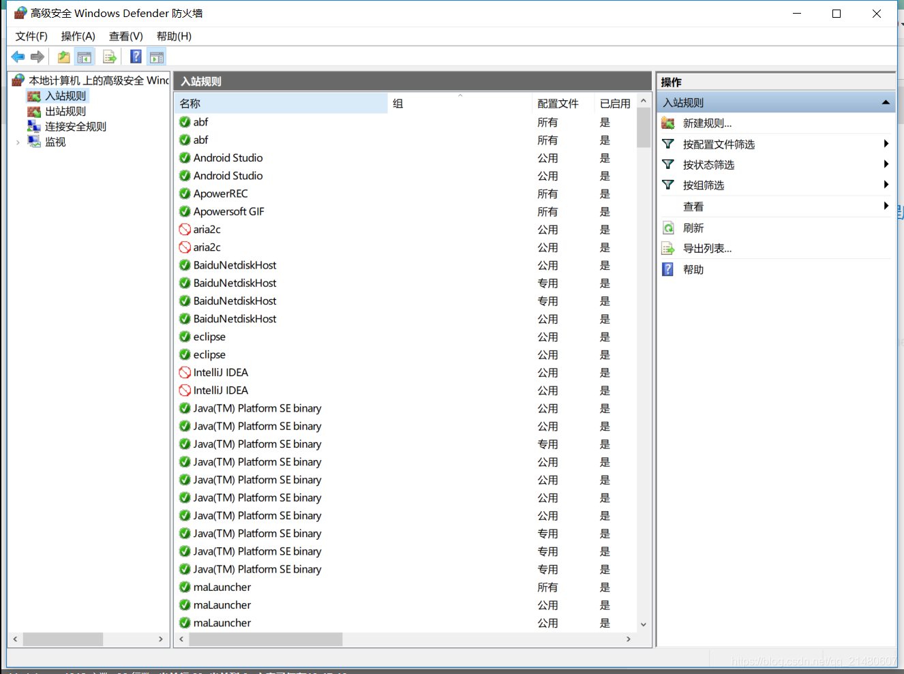Click the 帮助 help icon in actions pane

pos(668,269)
